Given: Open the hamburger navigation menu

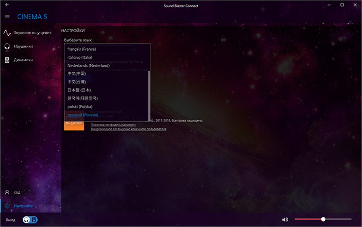Looking at the screenshot, I should (x=7, y=17).
